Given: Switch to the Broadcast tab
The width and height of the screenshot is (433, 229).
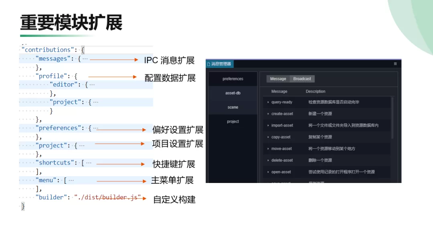Looking at the screenshot, I should pyautogui.click(x=302, y=79).
